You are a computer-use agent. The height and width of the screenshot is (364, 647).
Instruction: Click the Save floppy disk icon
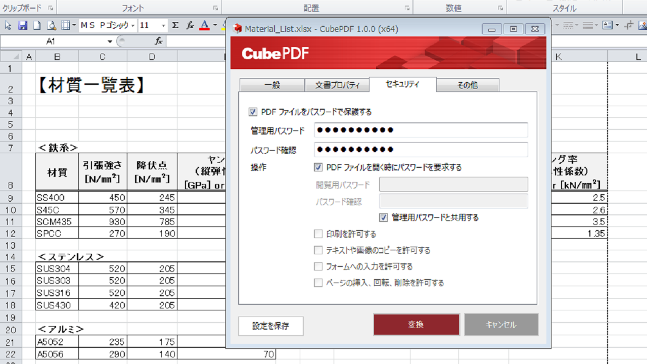[23, 25]
